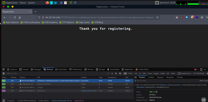
Task: Open the uBlock Origin extension icon
Action: click(182, 17)
